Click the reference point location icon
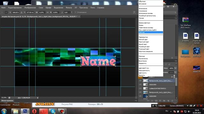Image resolution: width=204 pixels, height=114 pixels. coord(6,12)
